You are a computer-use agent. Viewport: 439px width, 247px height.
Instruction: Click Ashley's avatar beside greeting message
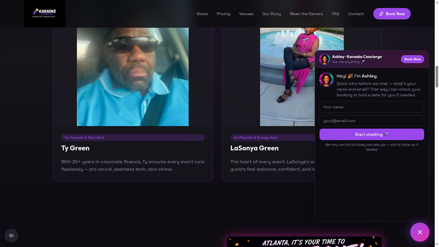(326, 79)
